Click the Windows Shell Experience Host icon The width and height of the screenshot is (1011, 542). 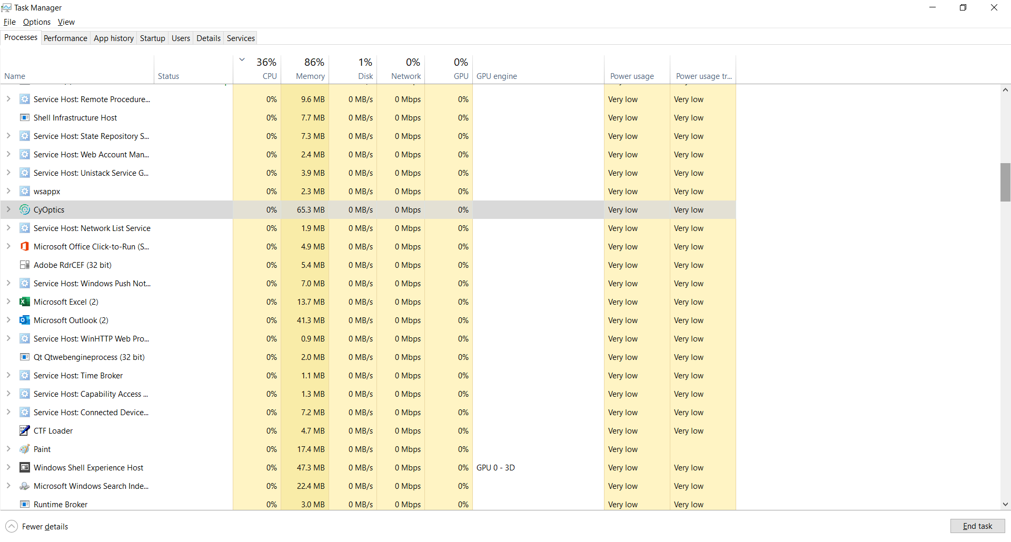coord(25,467)
